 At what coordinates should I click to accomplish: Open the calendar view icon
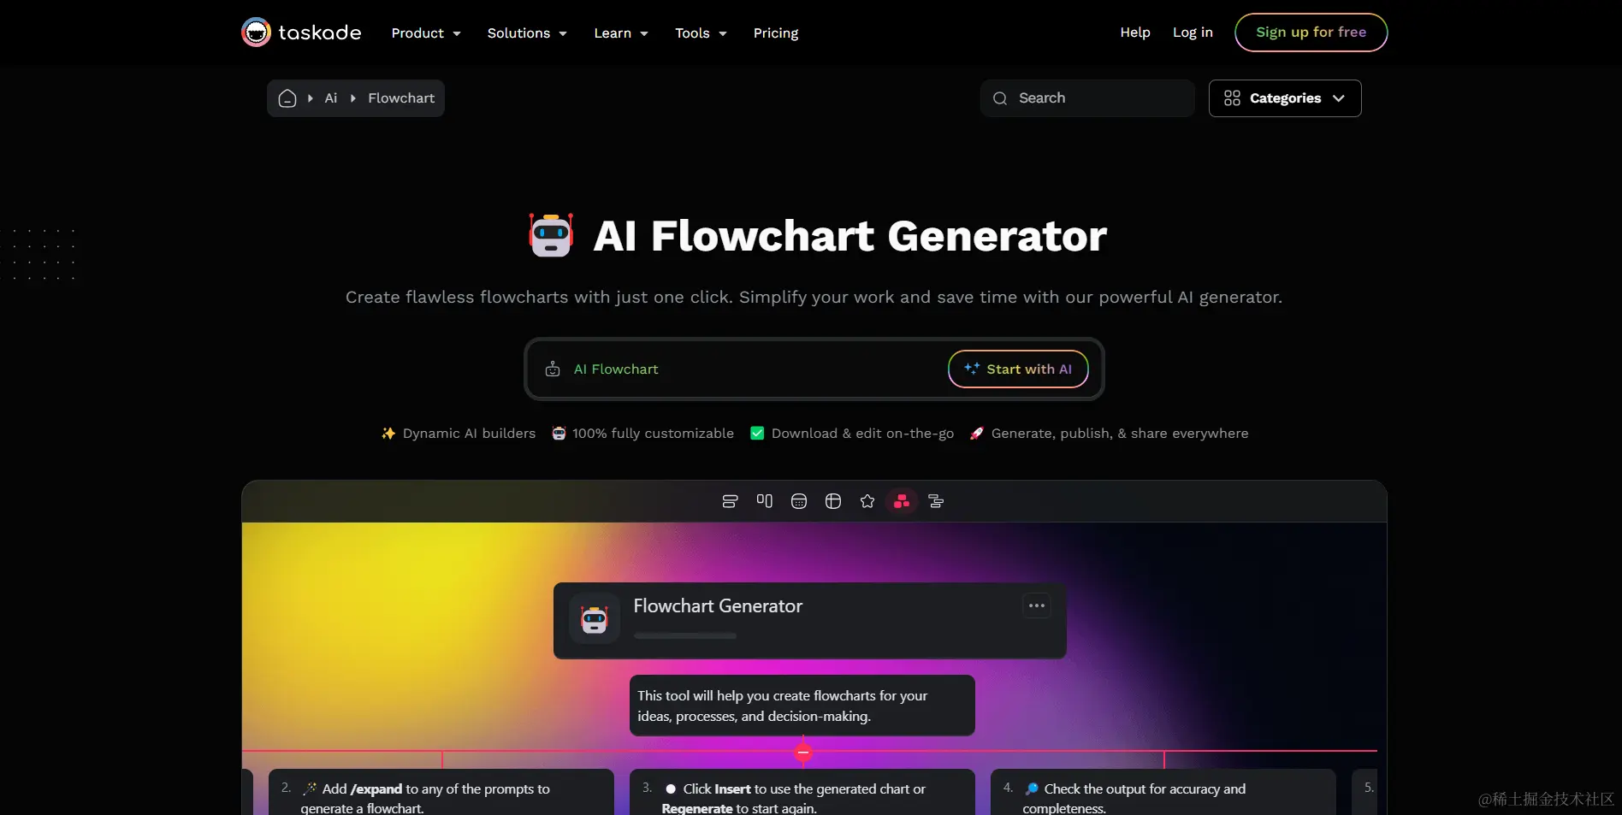pyautogui.click(x=799, y=501)
